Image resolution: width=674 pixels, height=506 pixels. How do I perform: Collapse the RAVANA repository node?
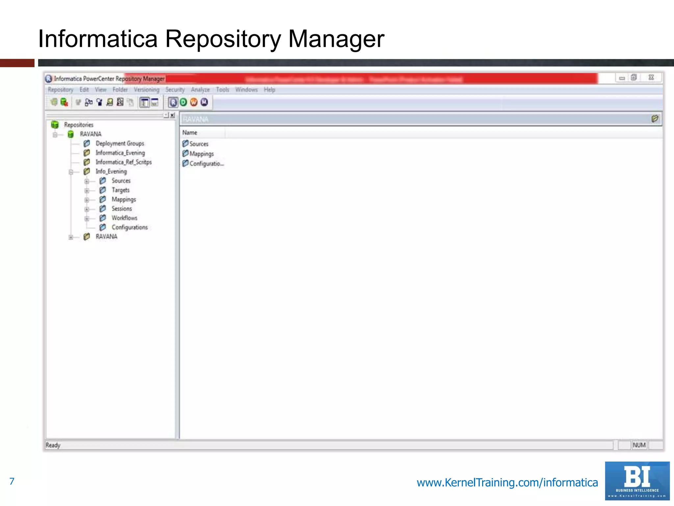point(55,134)
